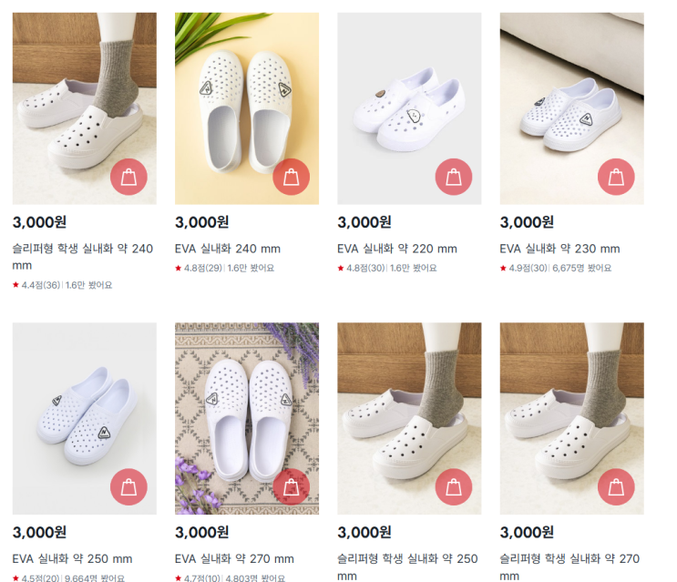
Task: Click the 슬리퍼형 학생 실내화 약 270 mm name
Action: (569, 567)
